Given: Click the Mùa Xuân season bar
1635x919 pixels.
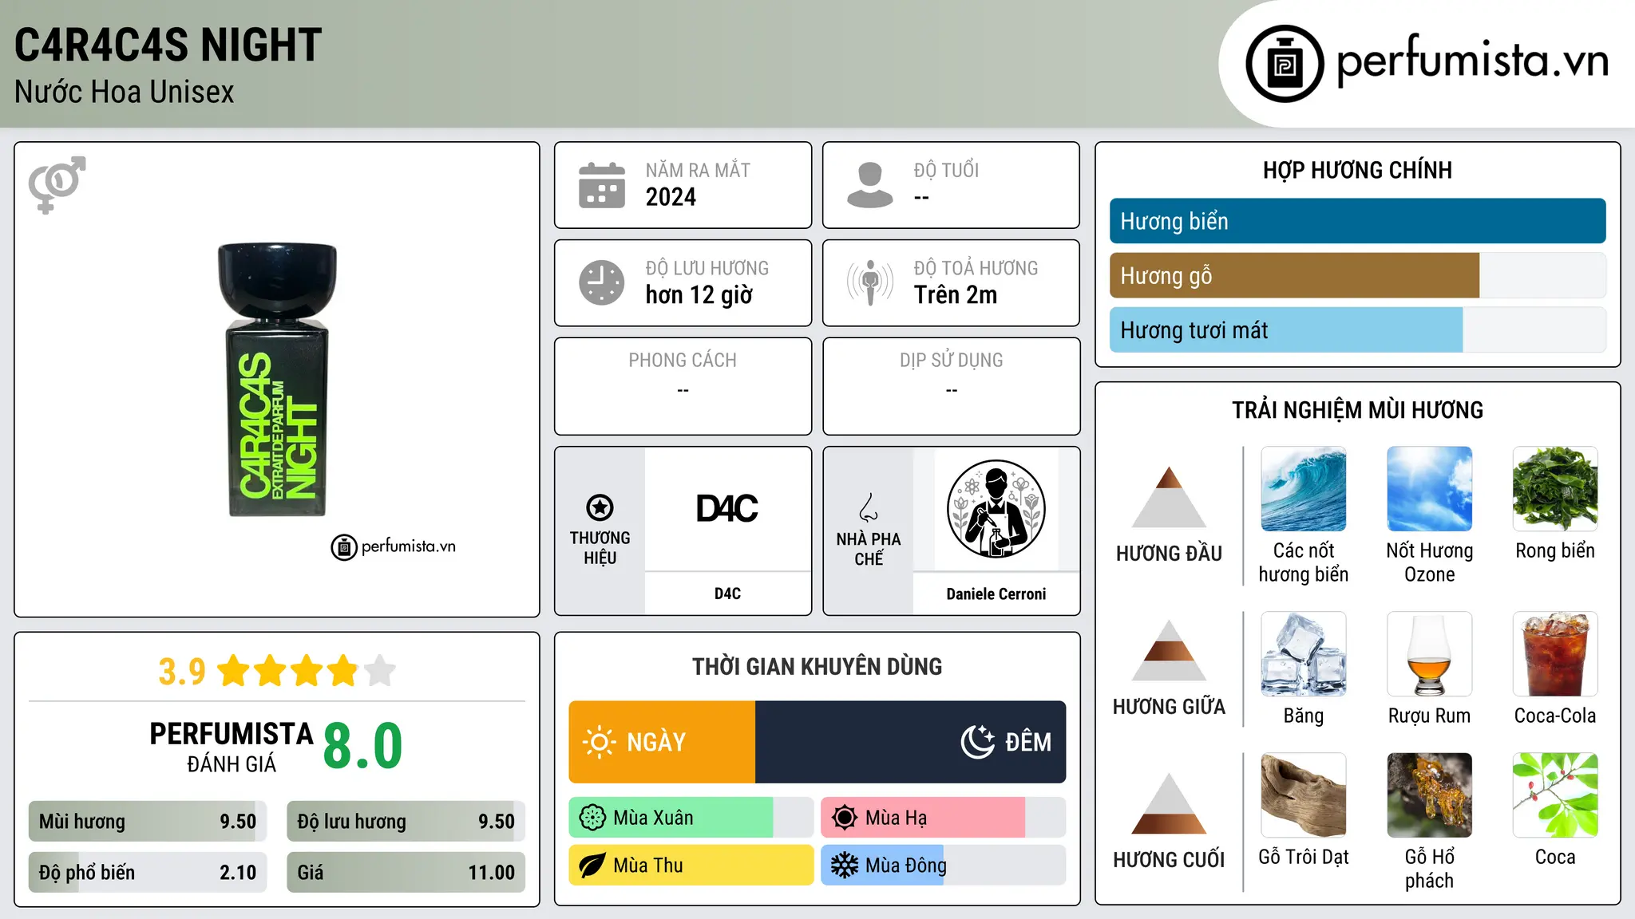Looking at the screenshot, I should point(691,818).
